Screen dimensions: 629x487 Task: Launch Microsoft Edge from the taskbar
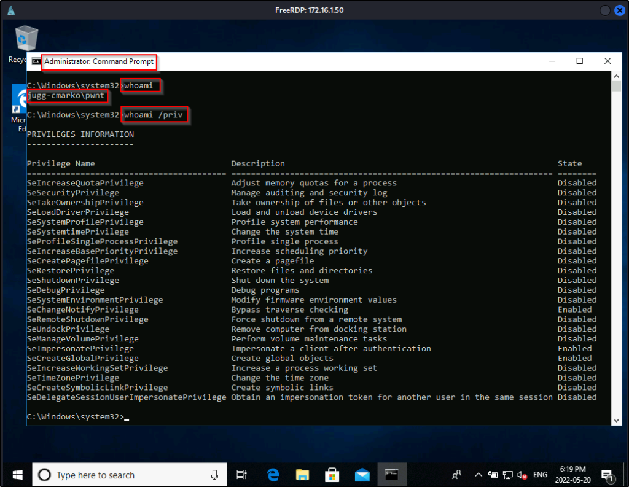273,474
